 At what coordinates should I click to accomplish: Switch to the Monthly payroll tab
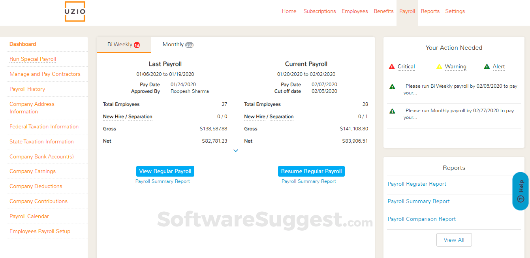[x=173, y=45]
